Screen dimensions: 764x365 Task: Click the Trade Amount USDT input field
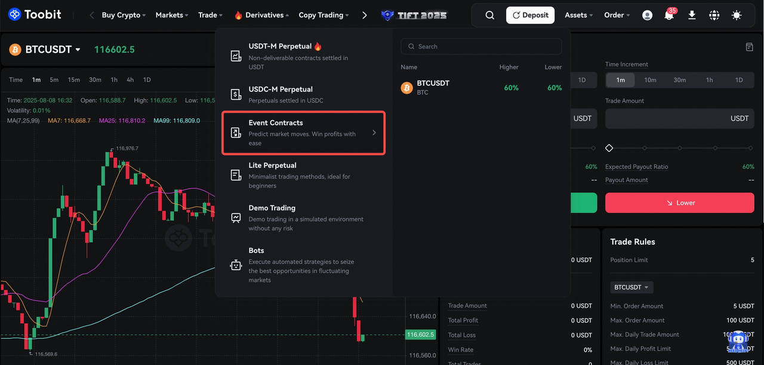tap(680, 118)
